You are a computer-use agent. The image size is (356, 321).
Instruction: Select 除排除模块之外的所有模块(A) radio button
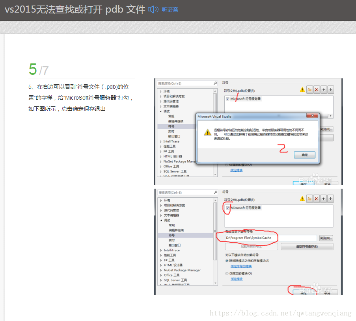click(227, 261)
